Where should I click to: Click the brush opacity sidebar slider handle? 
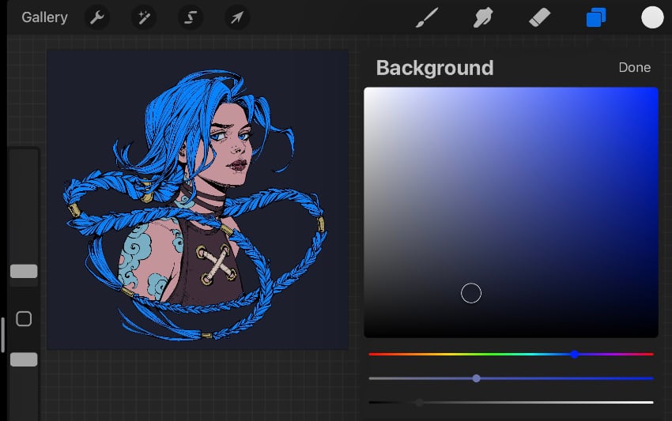click(x=24, y=359)
